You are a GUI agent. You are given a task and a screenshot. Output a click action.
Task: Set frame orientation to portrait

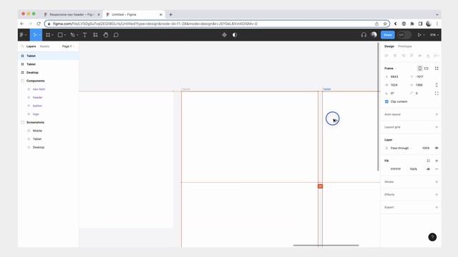point(420,69)
